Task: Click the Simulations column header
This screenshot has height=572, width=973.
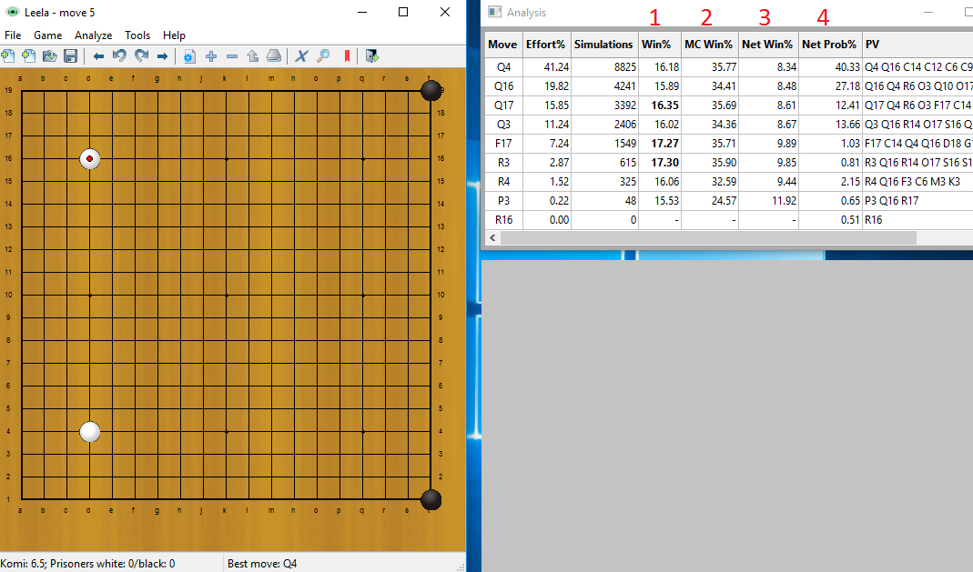Action: (603, 44)
